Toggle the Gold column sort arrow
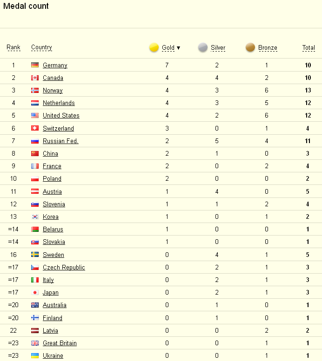322x361 pixels. [178, 48]
